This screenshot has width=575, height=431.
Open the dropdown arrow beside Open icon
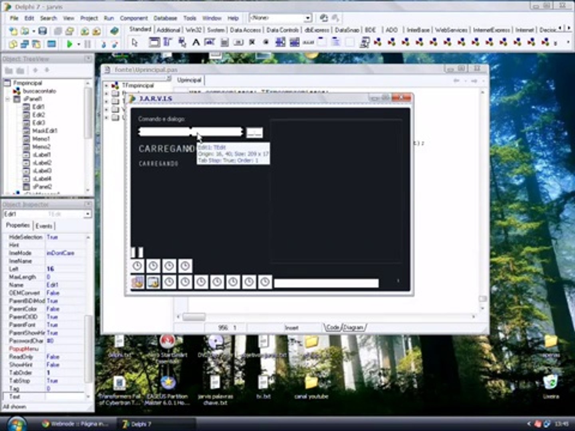click(x=34, y=31)
